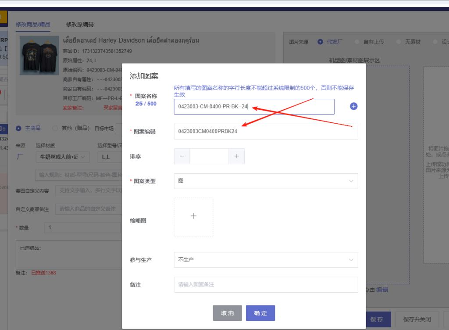Click the Harley-Davidson t-shirt product thumbnail
This screenshot has height=330, width=449.
(38, 56)
